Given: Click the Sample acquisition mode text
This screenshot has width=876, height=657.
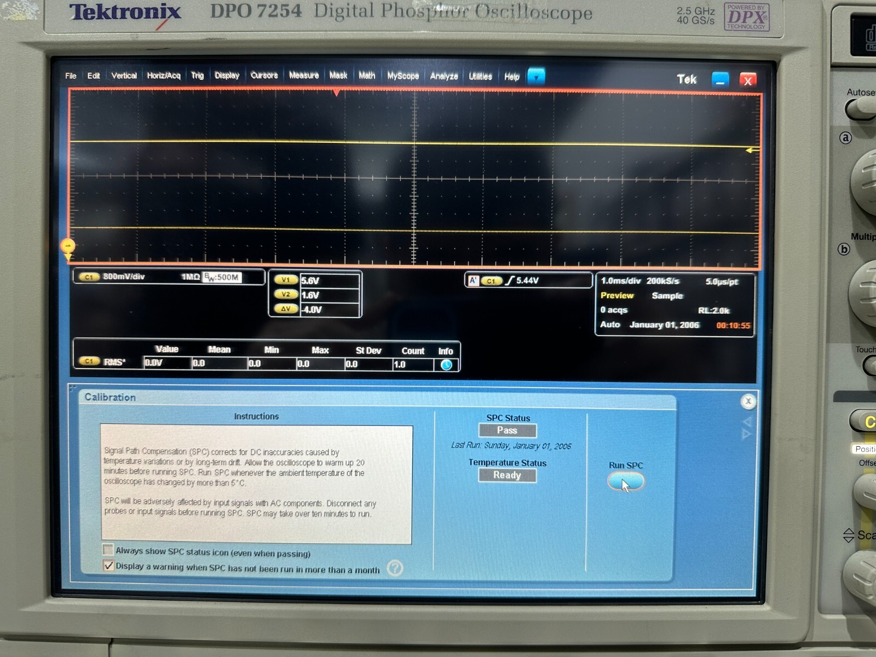Looking at the screenshot, I should [x=667, y=296].
